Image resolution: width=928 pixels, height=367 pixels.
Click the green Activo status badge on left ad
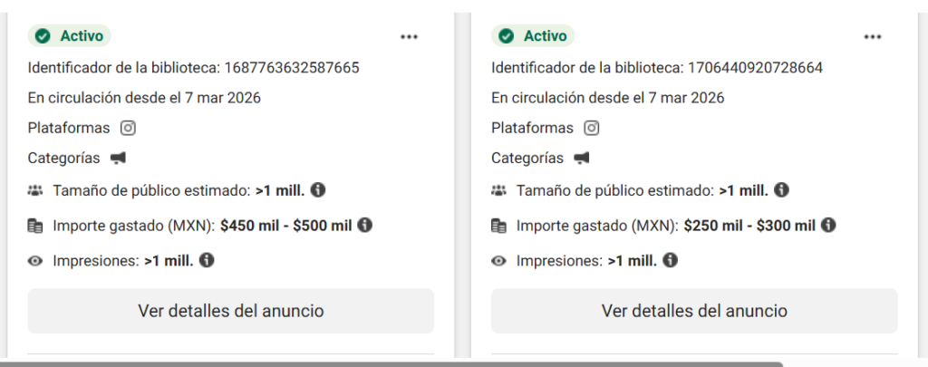(x=70, y=36)
